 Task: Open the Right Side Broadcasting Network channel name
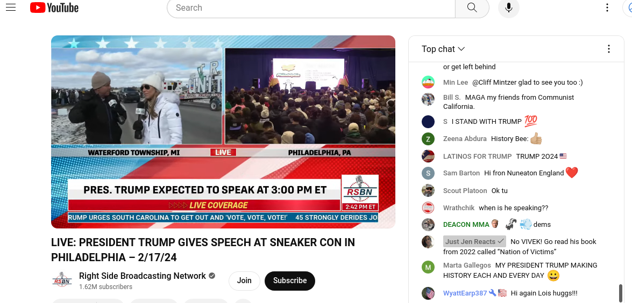[143, 276]
